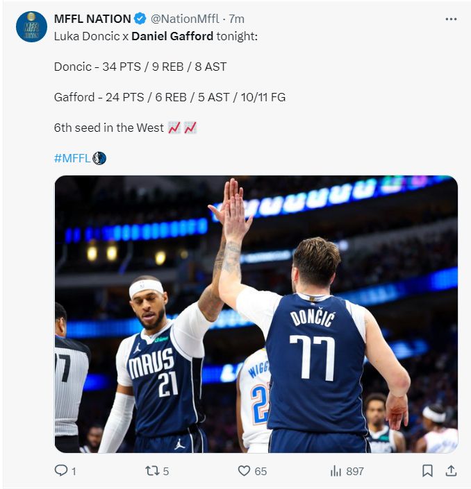Click the share upload icon
Screen dimensions: 471x489
(451, 470)
